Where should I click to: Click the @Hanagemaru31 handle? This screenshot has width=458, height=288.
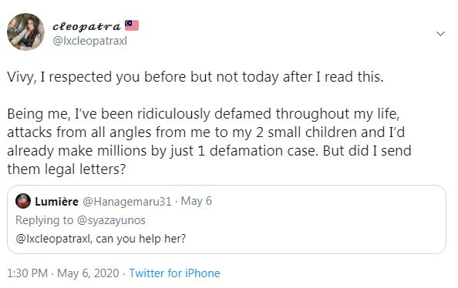click(127, 201)
